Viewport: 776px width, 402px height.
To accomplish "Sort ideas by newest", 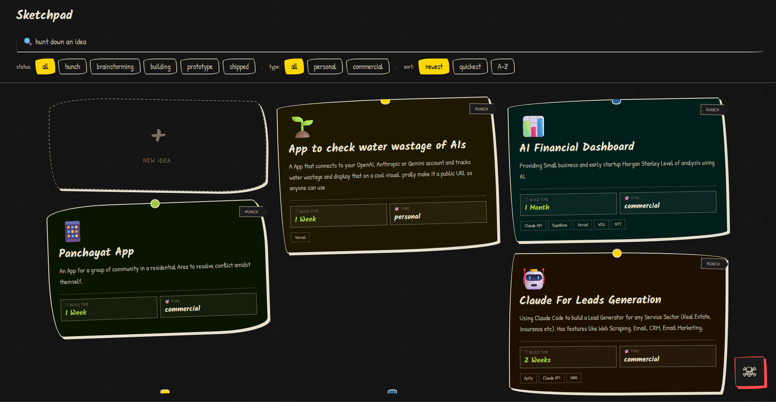I will tap(434, 67).
